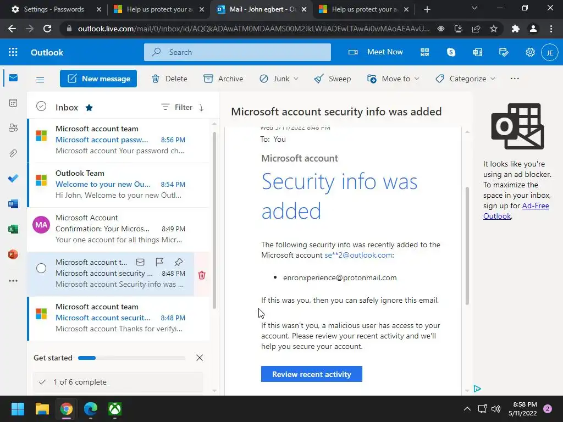Screen dimensions: 563x422
Task: Open Outlook Team welcome email
Action: [x=118, y=185]
